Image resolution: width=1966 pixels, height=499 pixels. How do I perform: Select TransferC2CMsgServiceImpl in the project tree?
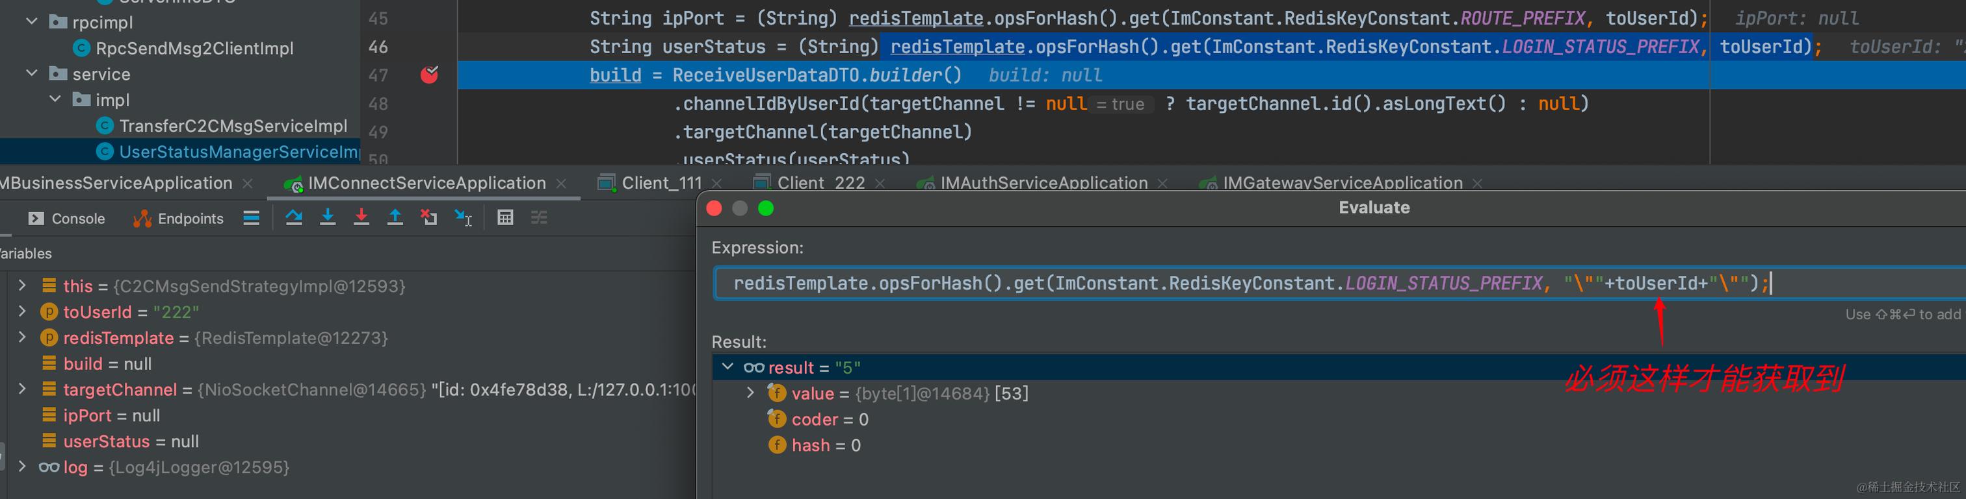pos(233,126)
